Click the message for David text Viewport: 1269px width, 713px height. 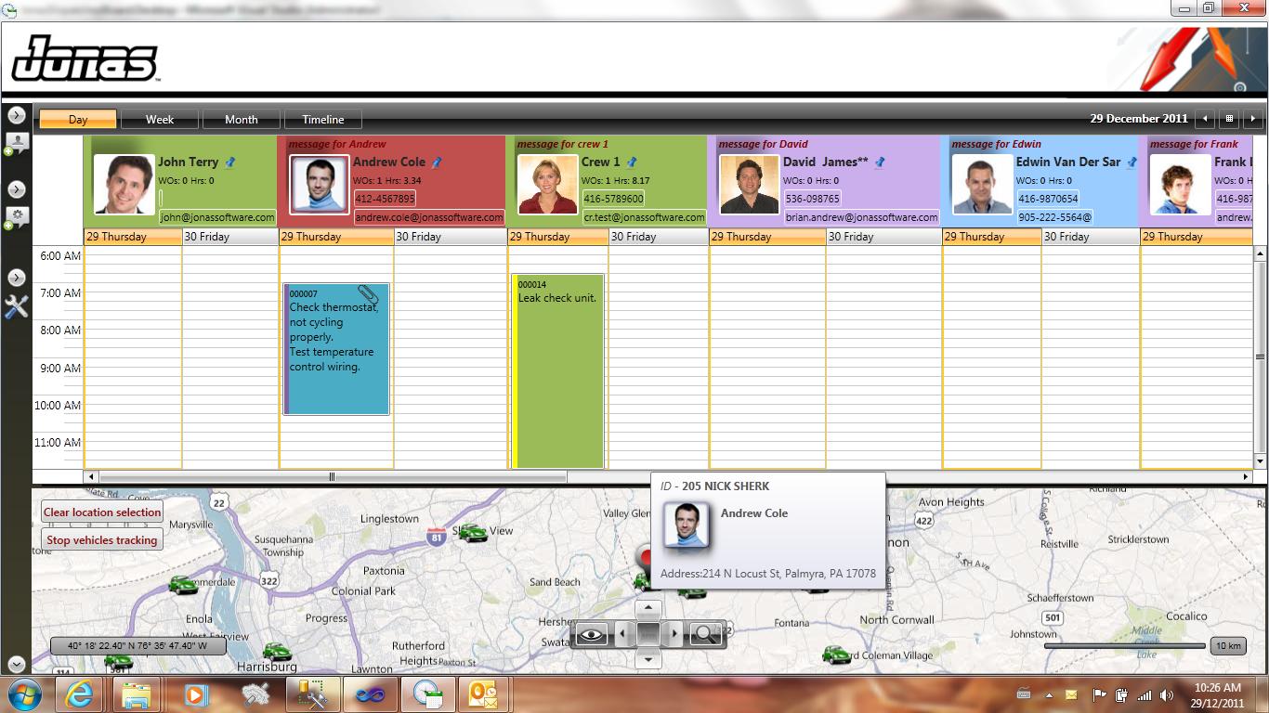[764, 144]
